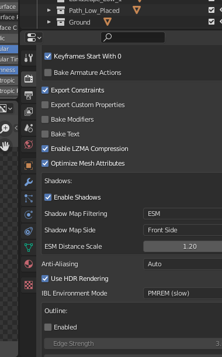
Task: Open the Particles properties tab
Action: point(29,198)
